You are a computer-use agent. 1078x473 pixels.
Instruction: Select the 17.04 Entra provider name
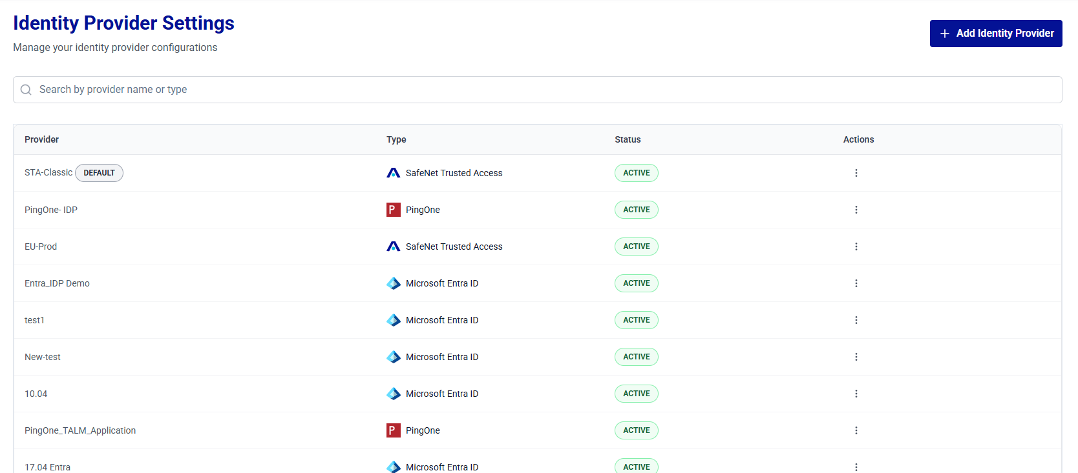pyautogui.click(x=47, y=467)
